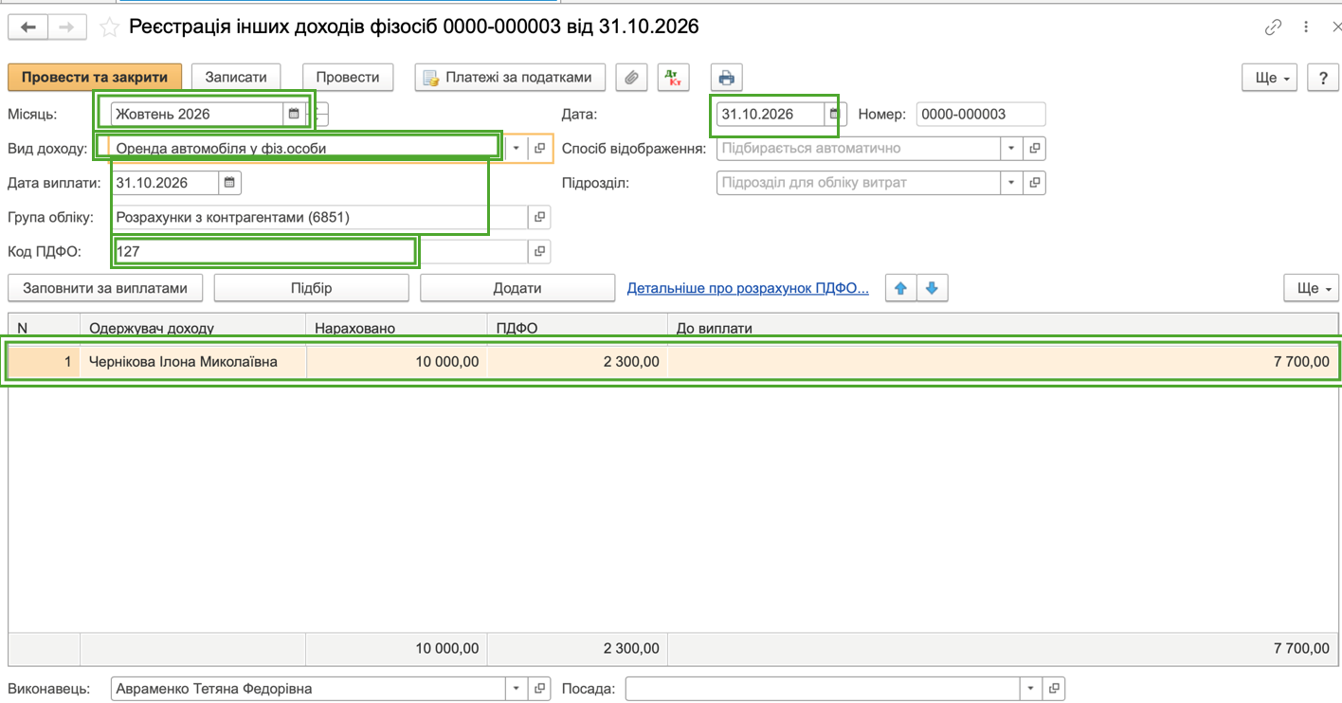Open the Група обліку item card
This screenshot has width=1342, height=703.
pos(539,217)
